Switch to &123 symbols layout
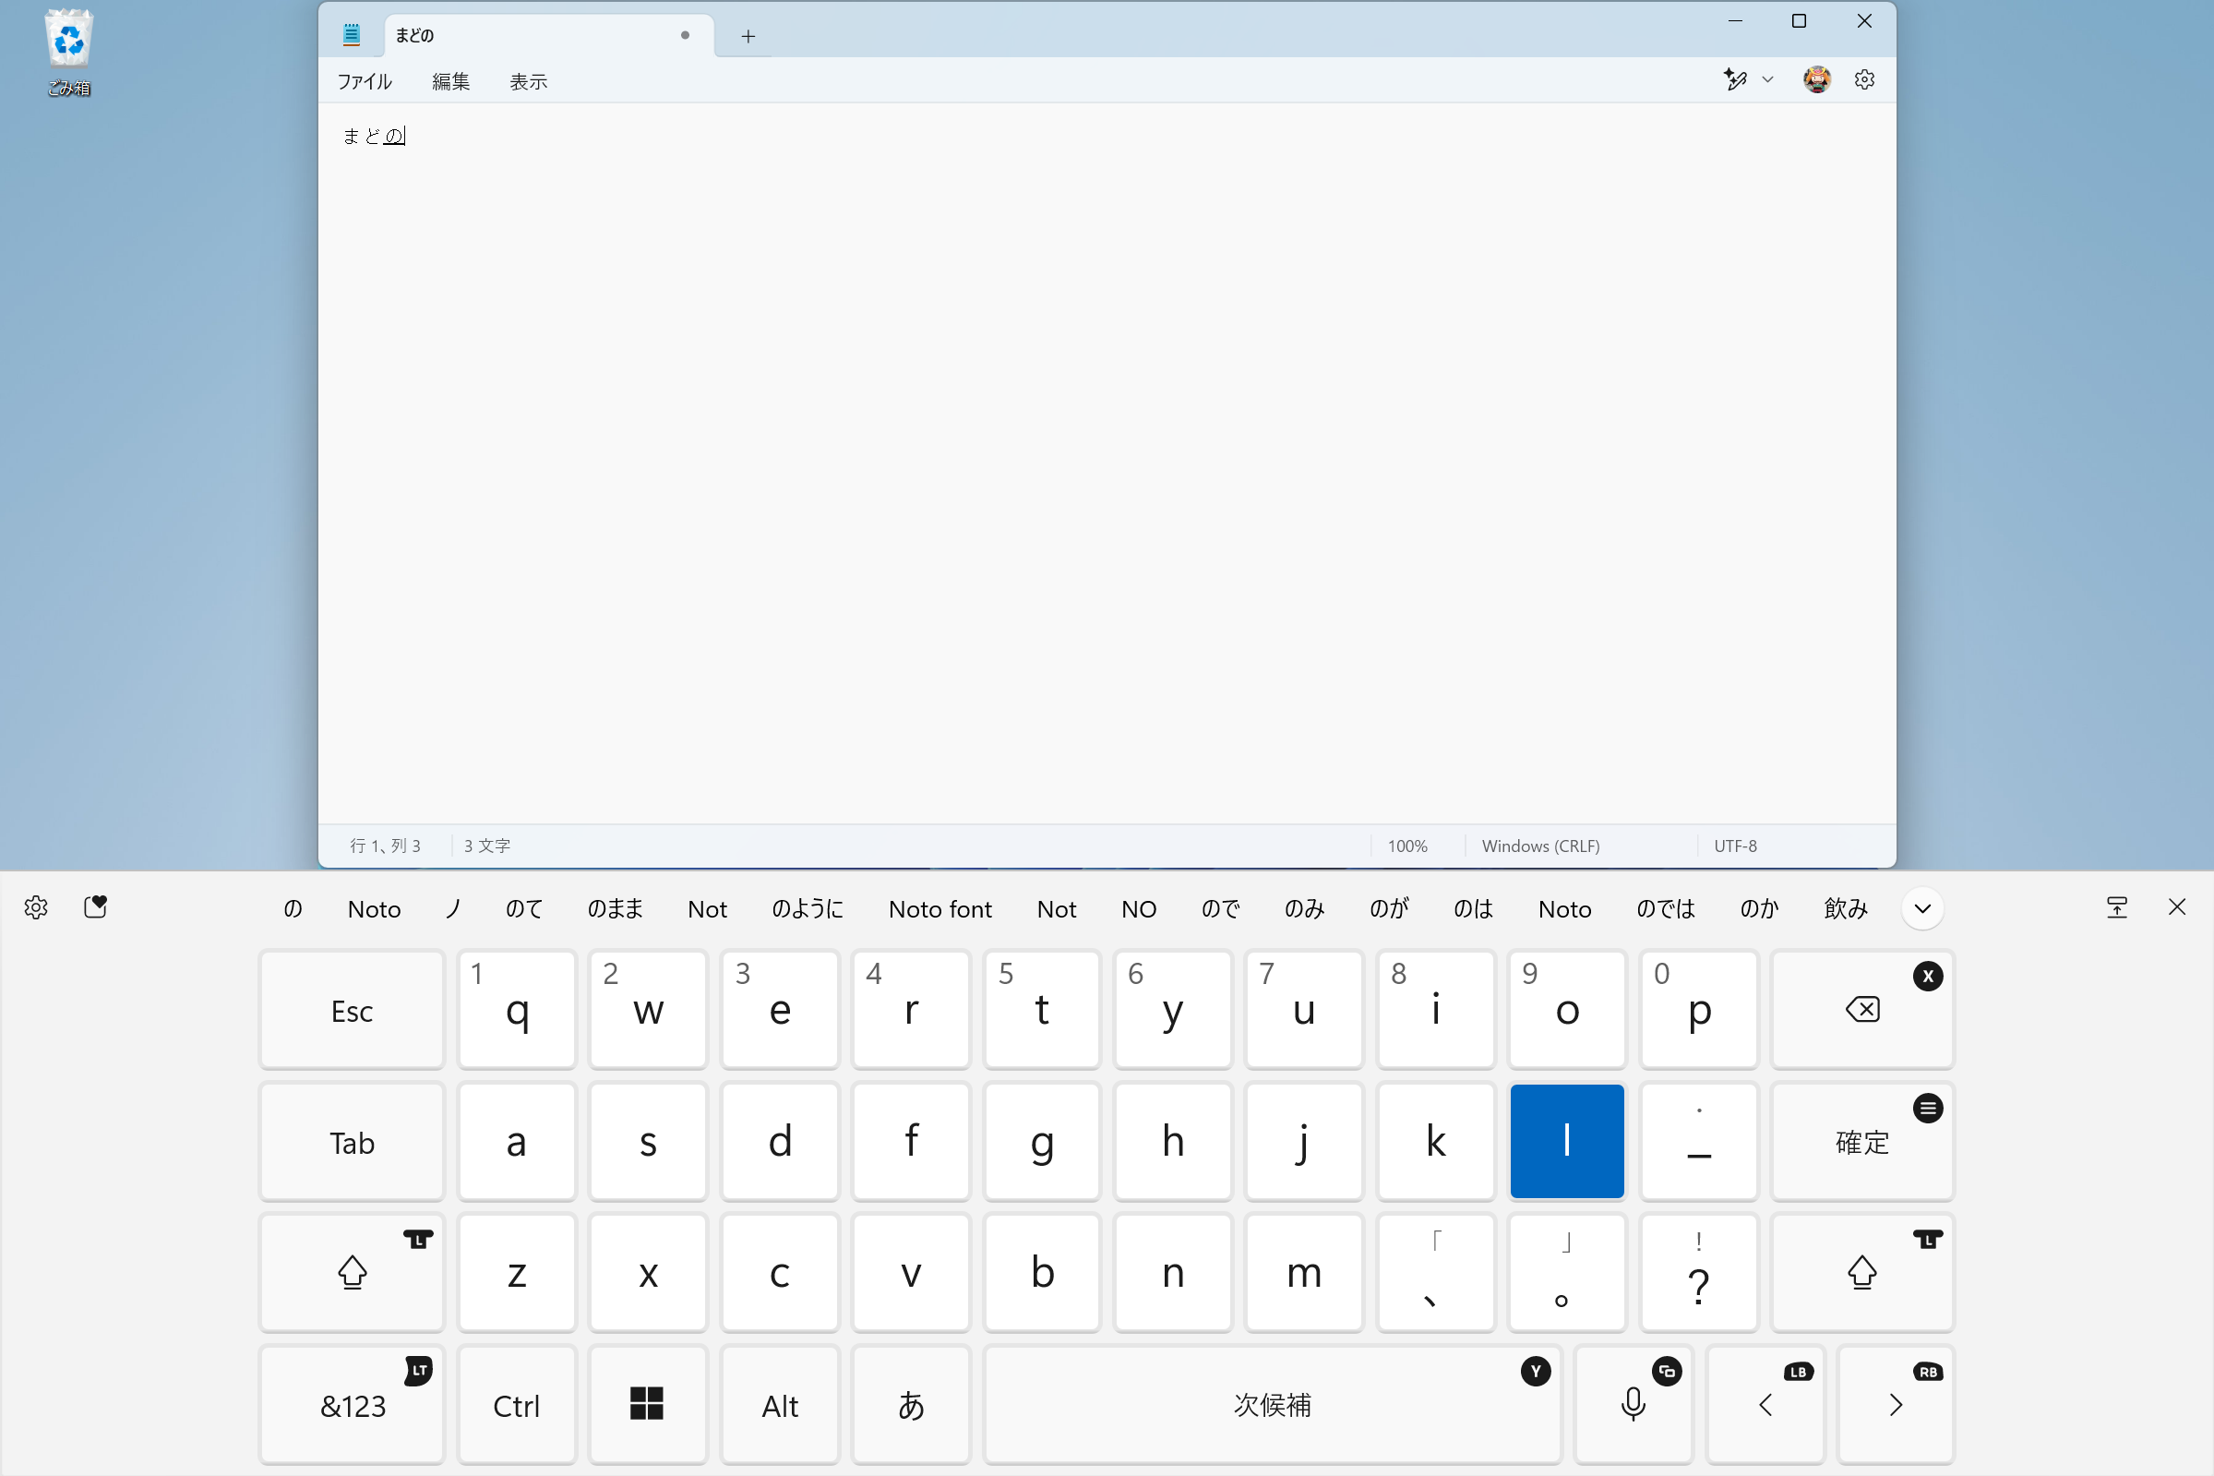2214x1476 pixels. point(352,1403)
